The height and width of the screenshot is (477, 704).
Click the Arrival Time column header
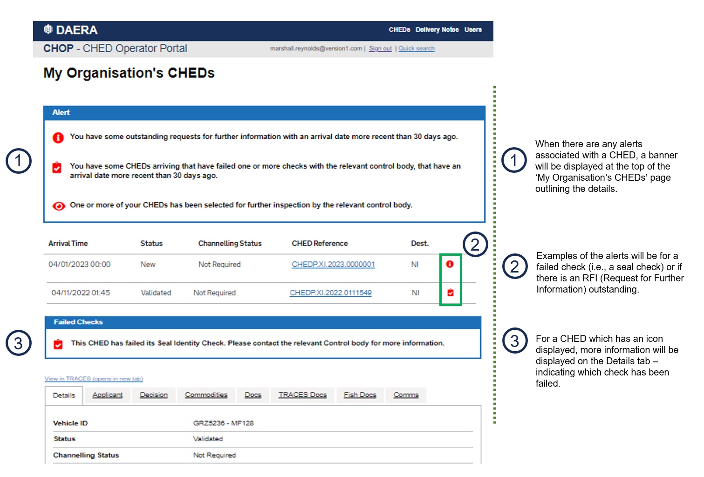68,244
